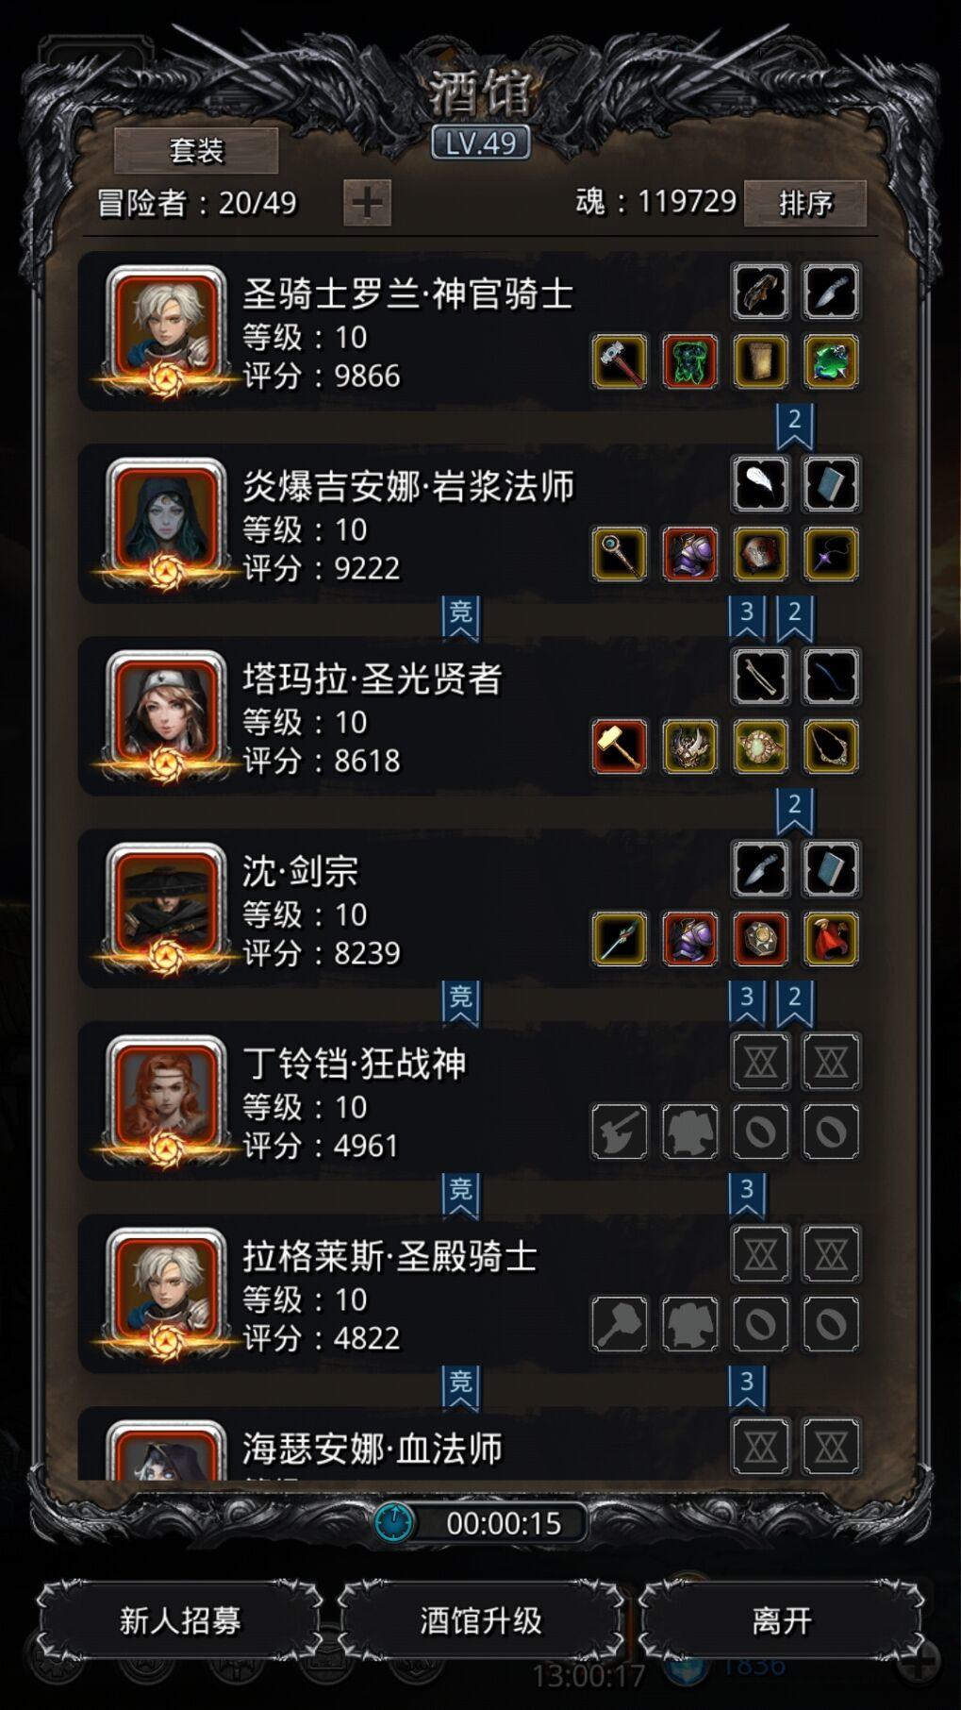Image resolution: width=961 pixels, height=1710 pixels.
Task: Click the red cape accessory of 沈·剑宗
Action: (x=831, y=939)
